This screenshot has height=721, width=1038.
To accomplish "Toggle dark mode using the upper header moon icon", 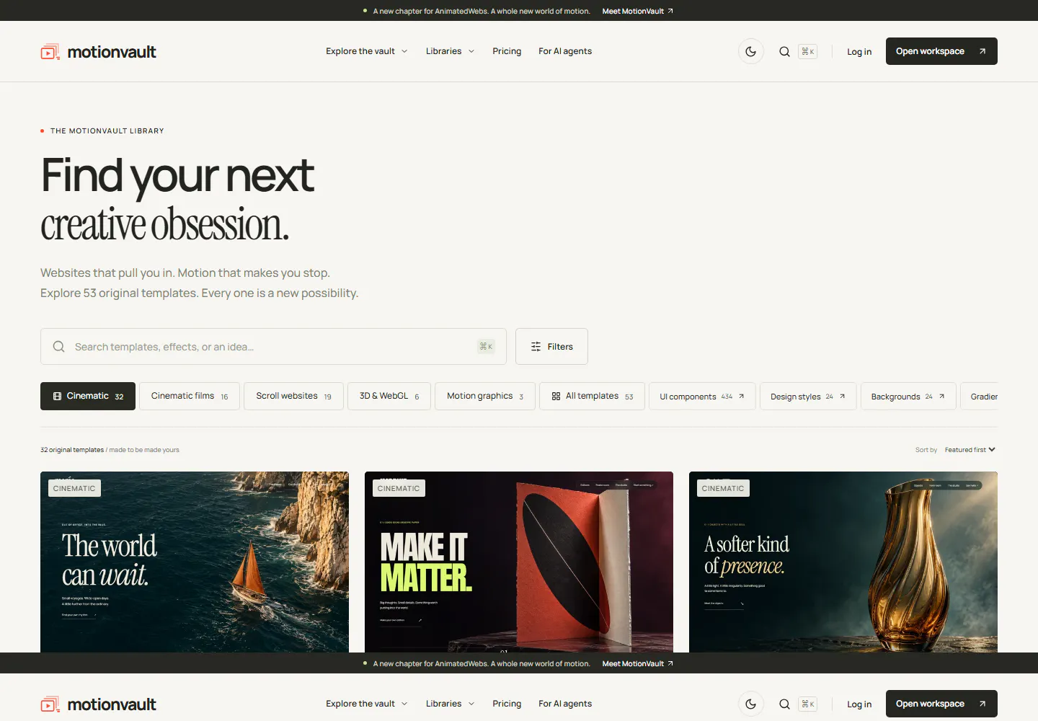I will pos(750,51).
